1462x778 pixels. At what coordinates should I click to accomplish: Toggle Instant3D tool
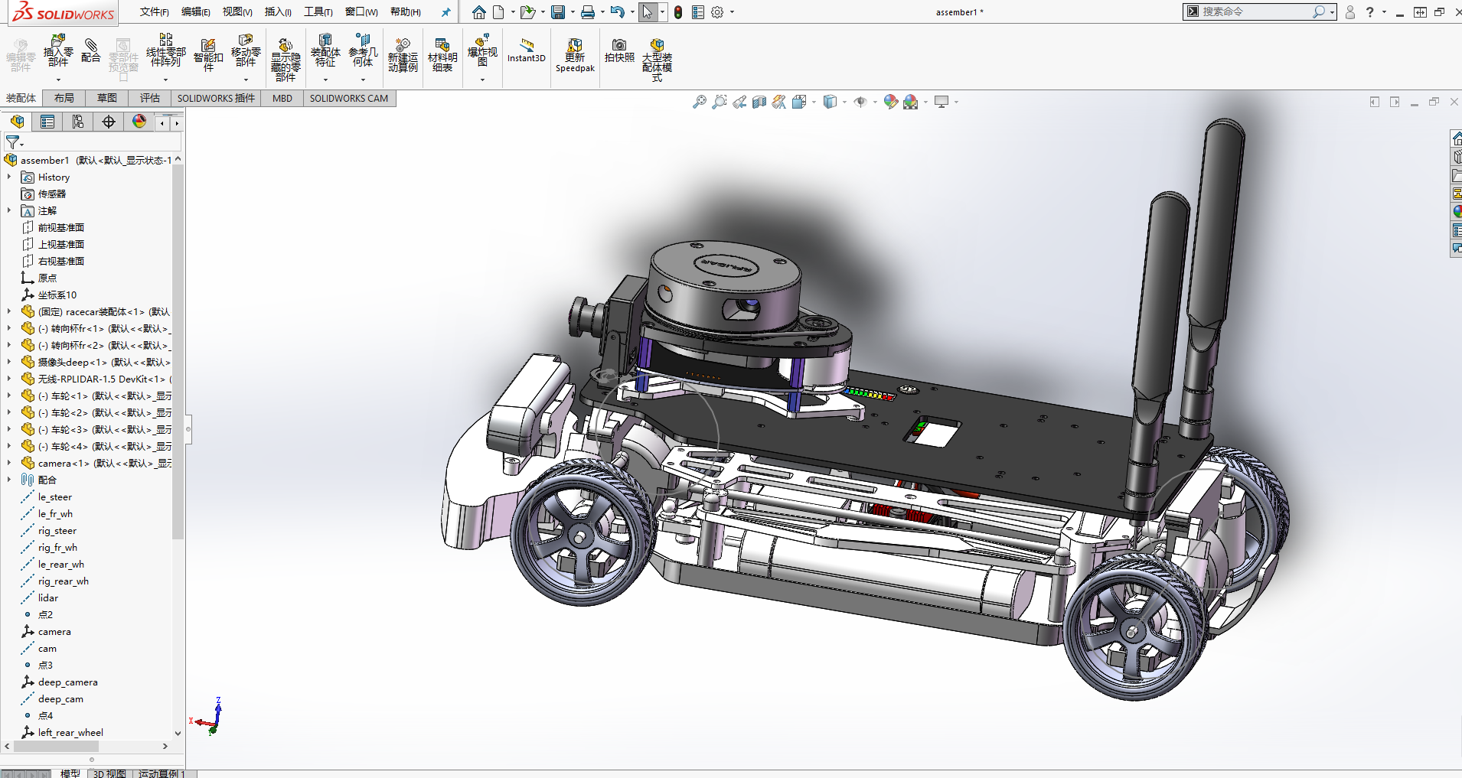(527, 50)
